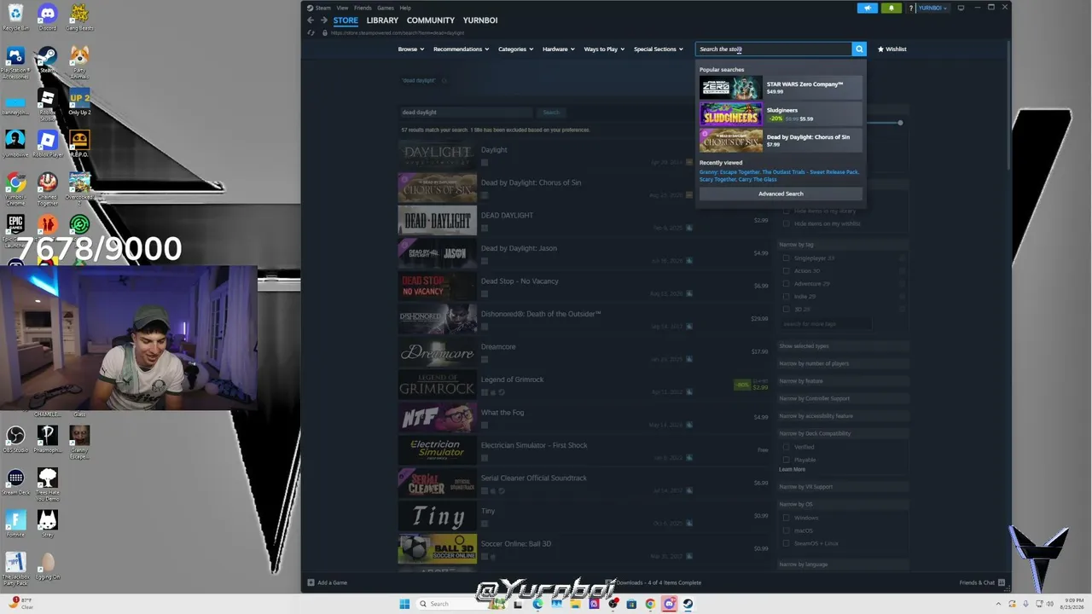Tick the Adventure tag checkbox
This screenshot has width=1092, height=614.
[786, 284]
